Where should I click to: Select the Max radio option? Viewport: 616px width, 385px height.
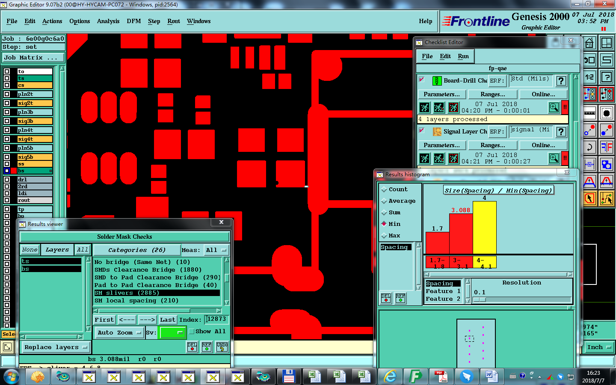point(384,235)
